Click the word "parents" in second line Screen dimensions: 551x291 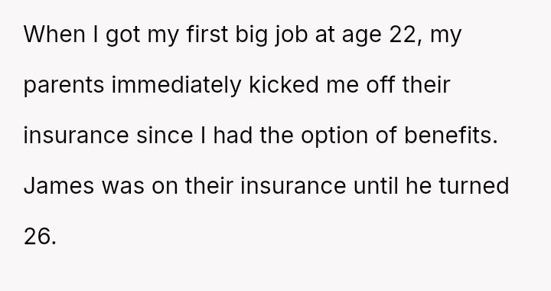coord(64,86)
